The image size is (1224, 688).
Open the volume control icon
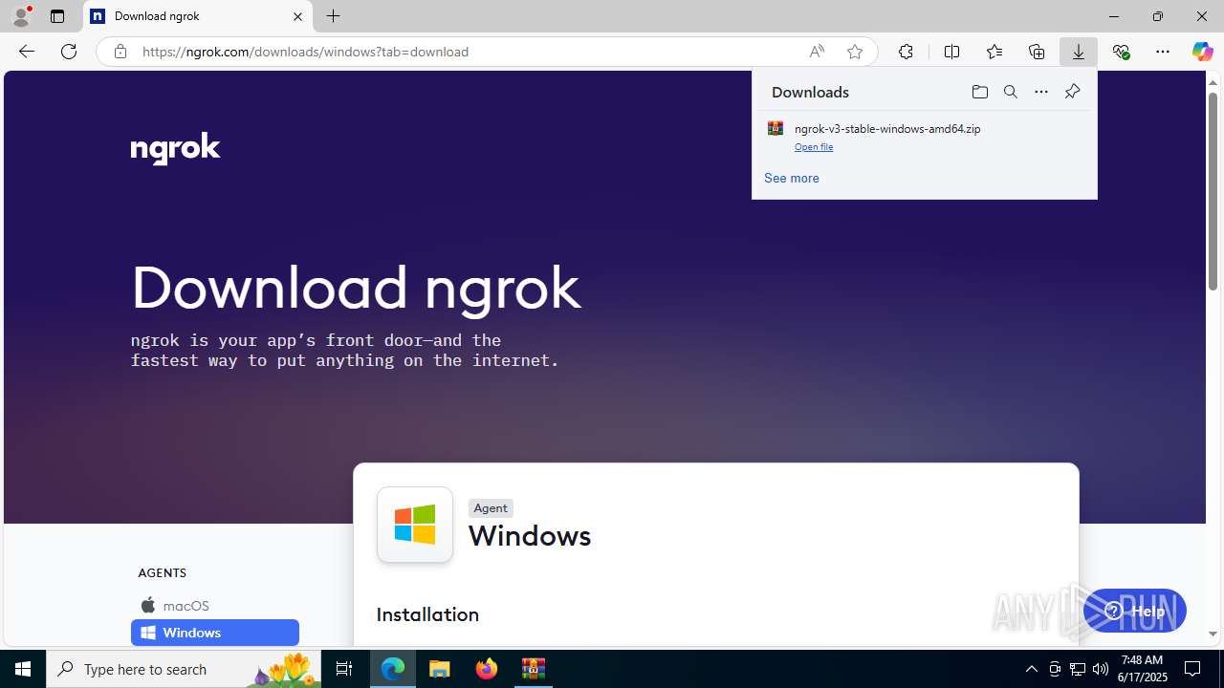(1101, 669)
